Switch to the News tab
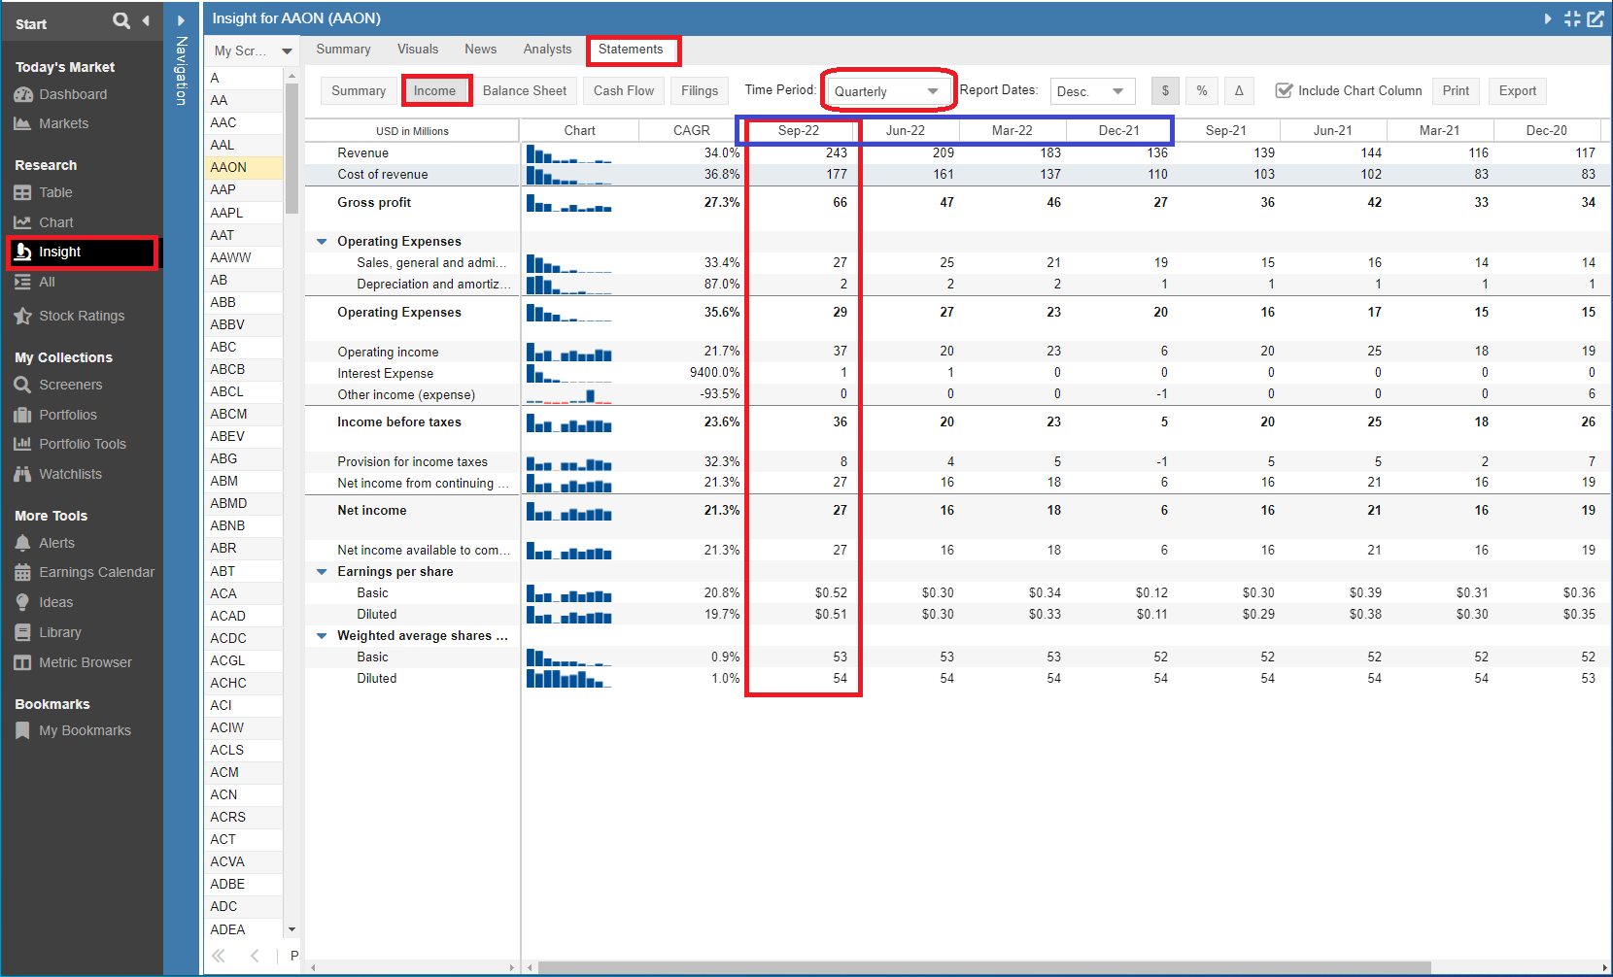The height and width of the screenshot is (977, 1613). [481, 50]
